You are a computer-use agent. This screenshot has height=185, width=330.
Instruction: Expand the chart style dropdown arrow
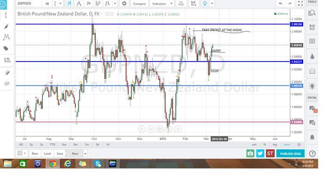pyautogui.click(x=115, y=4)
